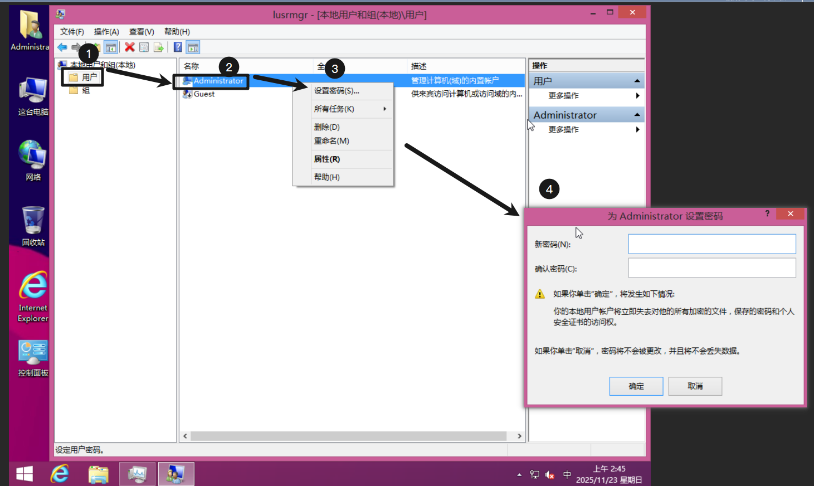Click the Properties icon in the toolbar
The height and width of the screenshot is (486, 814).
pyautogui.click(x=144, y=47)
